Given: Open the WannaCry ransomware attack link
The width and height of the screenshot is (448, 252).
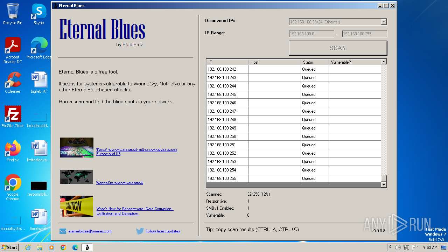Looking at the screenshot, I should click(120, 183).
